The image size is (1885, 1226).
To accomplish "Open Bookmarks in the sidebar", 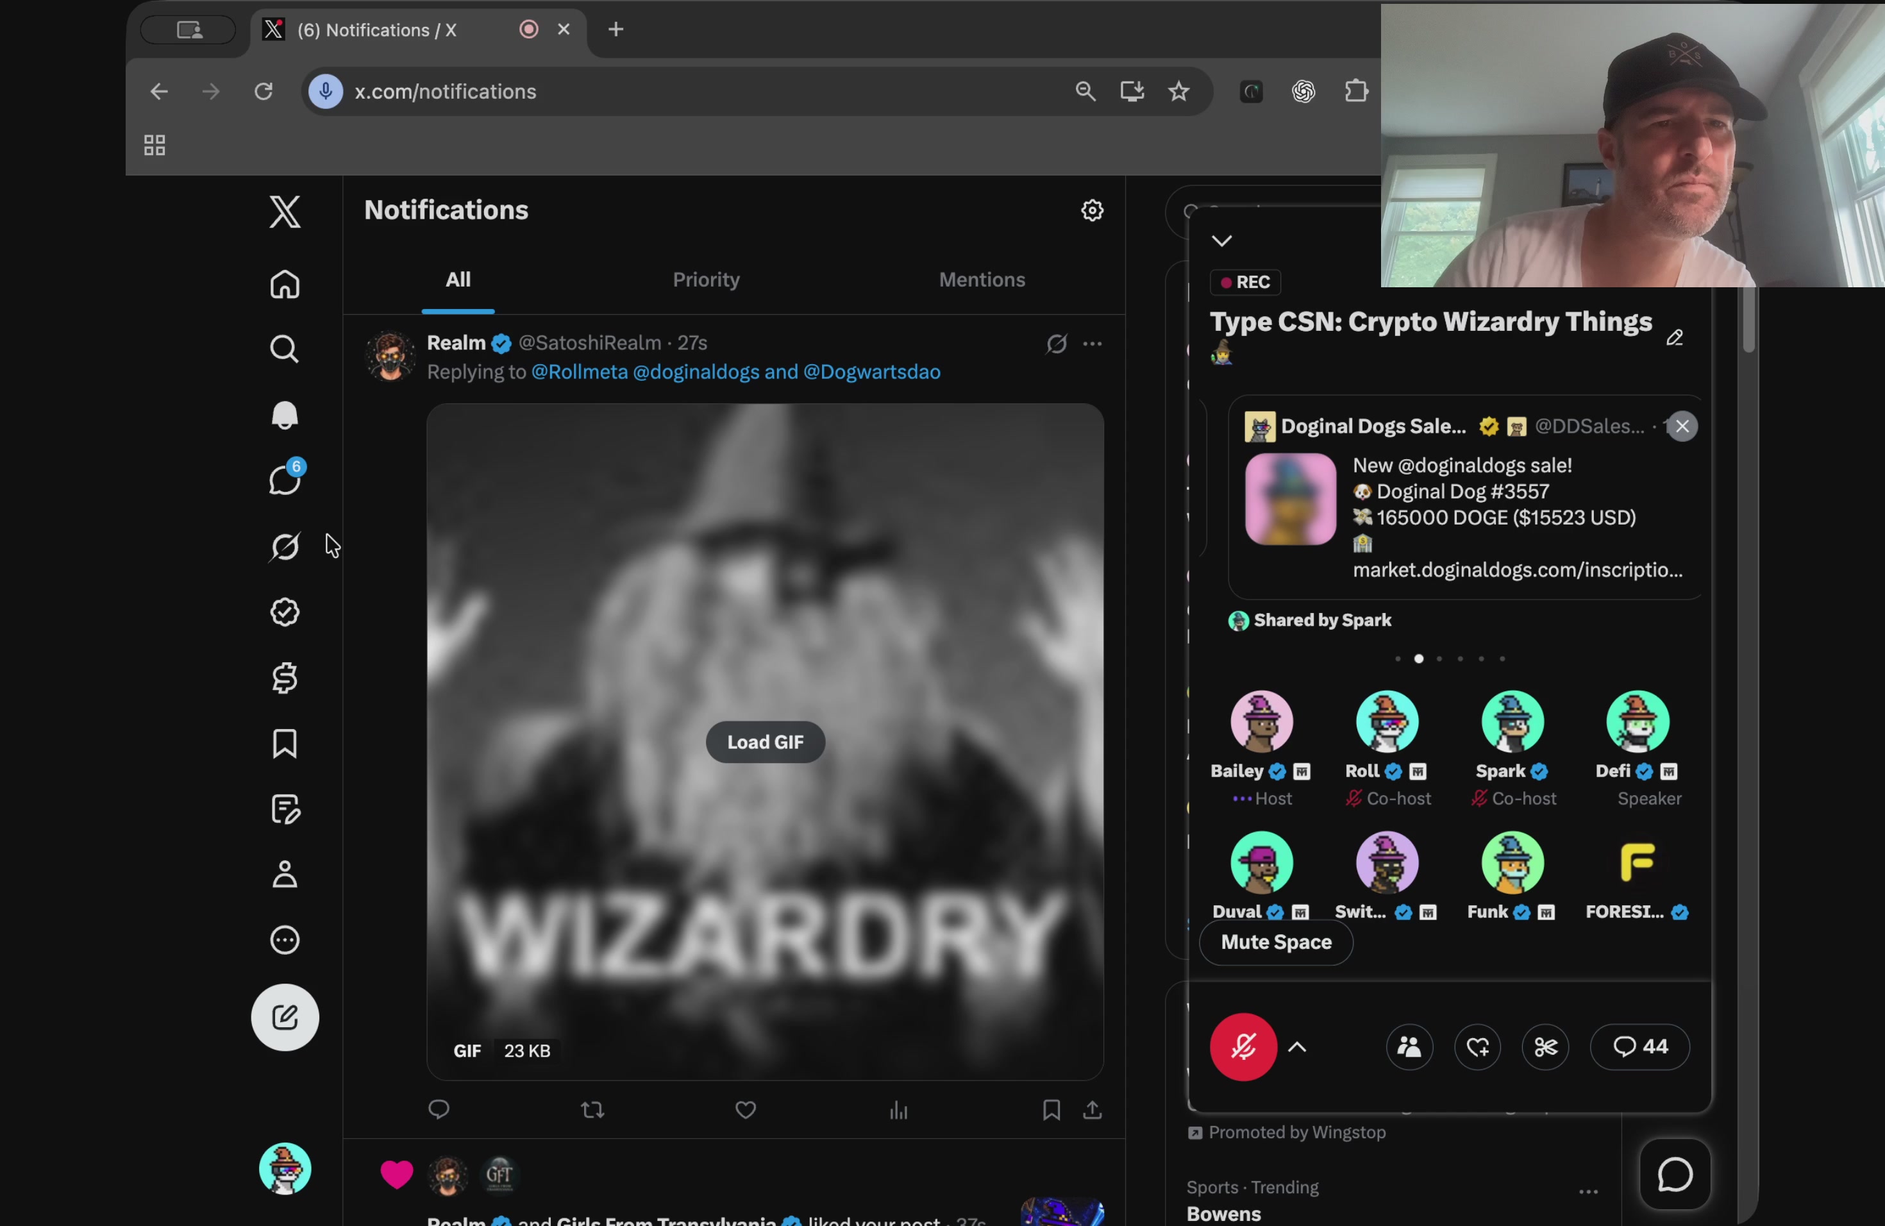I will tap(284, 744).
